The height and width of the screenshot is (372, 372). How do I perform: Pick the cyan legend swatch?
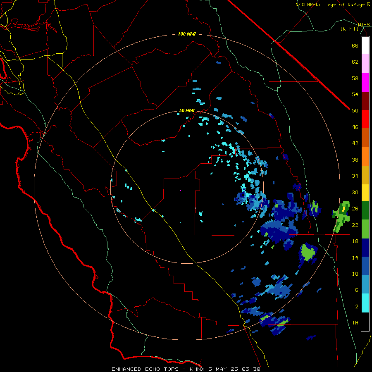[365, 303]
